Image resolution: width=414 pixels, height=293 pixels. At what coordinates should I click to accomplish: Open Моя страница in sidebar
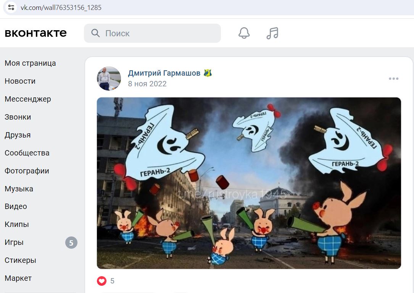coord(31,63)
